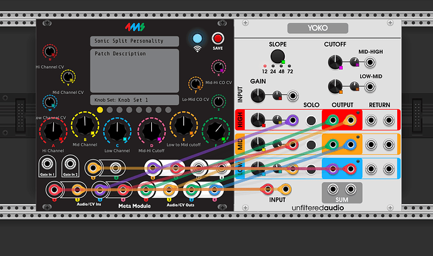Click HIGH band left OUTPUT jack with green cable
This screenshot has width=433, height=256.
tap(333, 120)
